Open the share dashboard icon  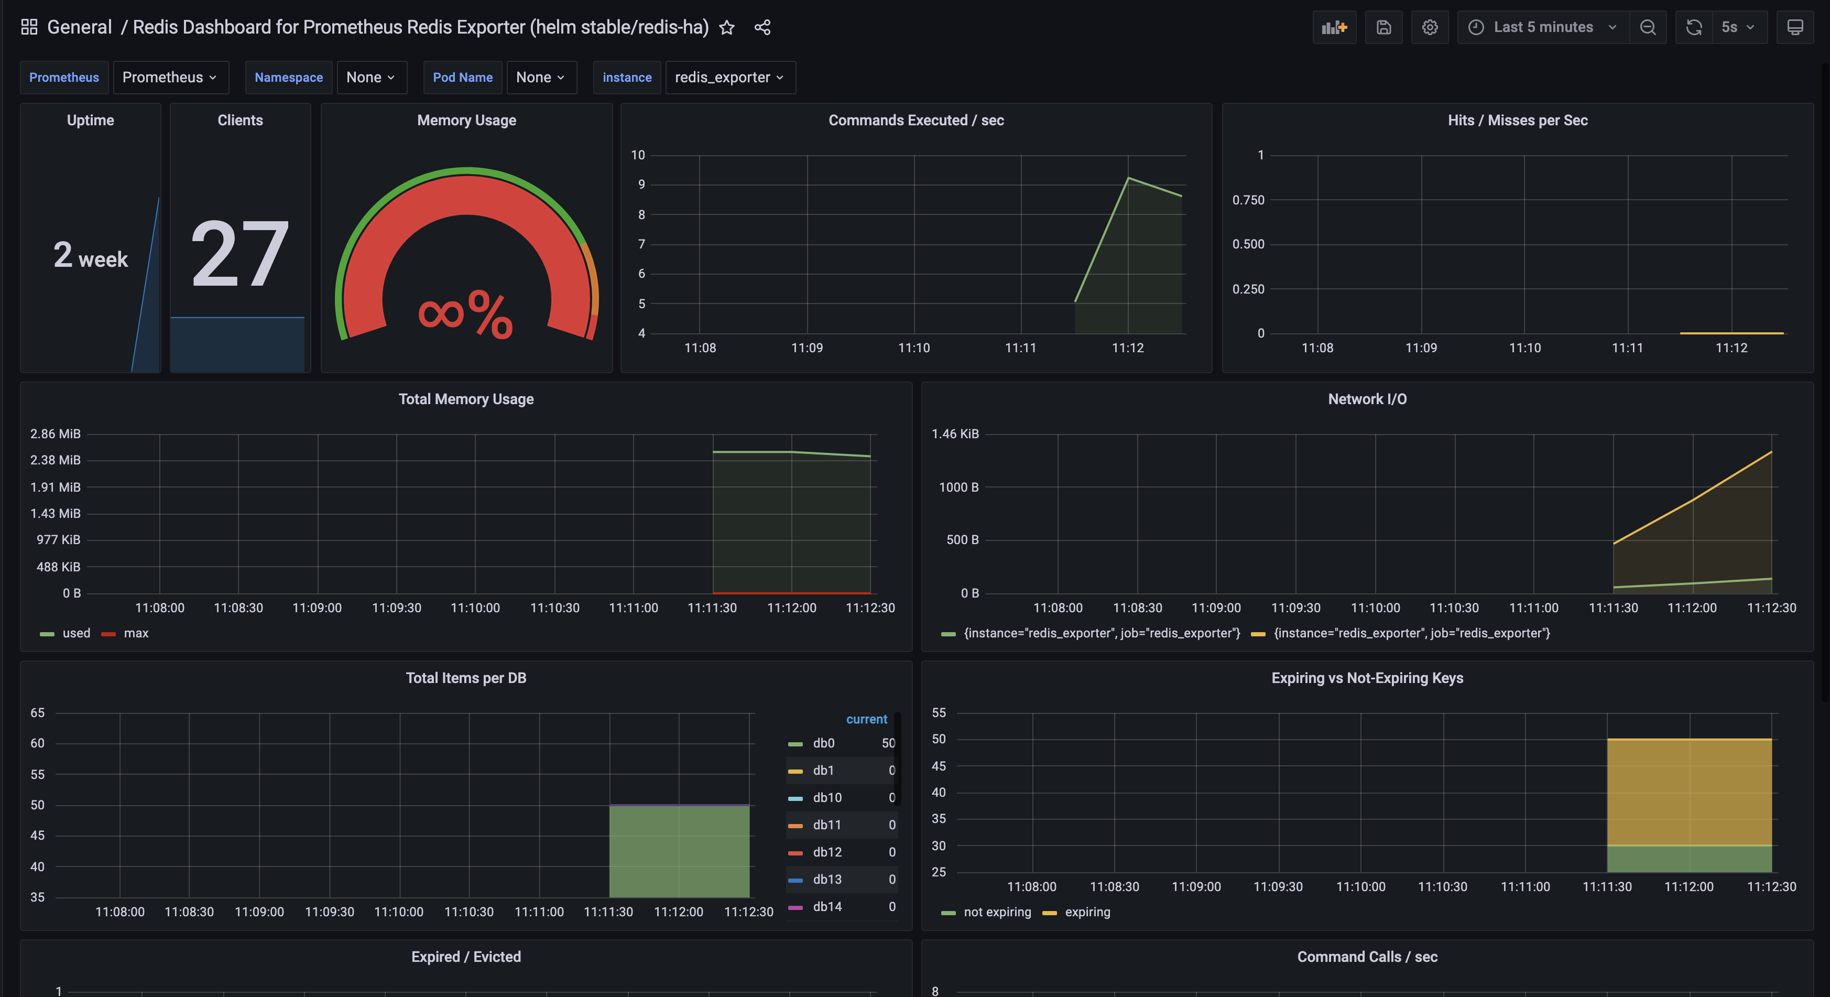click(761, 27)
